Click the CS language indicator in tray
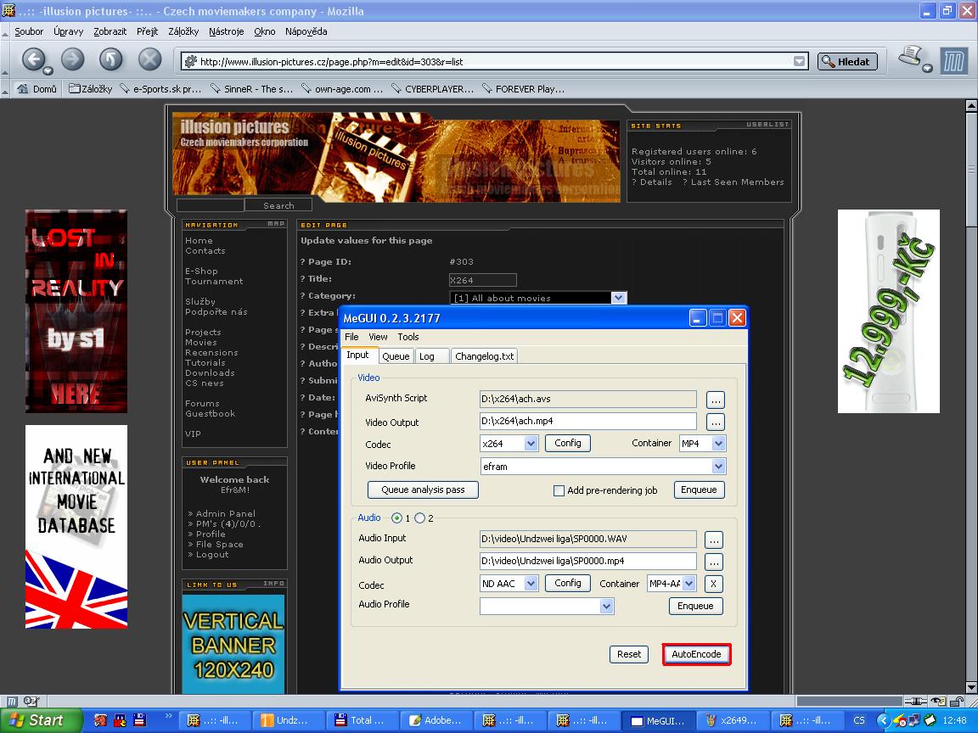Viewport: 978px width, 733px height. 859,720
